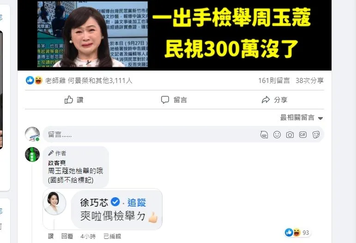This screenshot has width=356, height=243.
Task: Open the 38次分享 shares list
Action: point(309,81)
